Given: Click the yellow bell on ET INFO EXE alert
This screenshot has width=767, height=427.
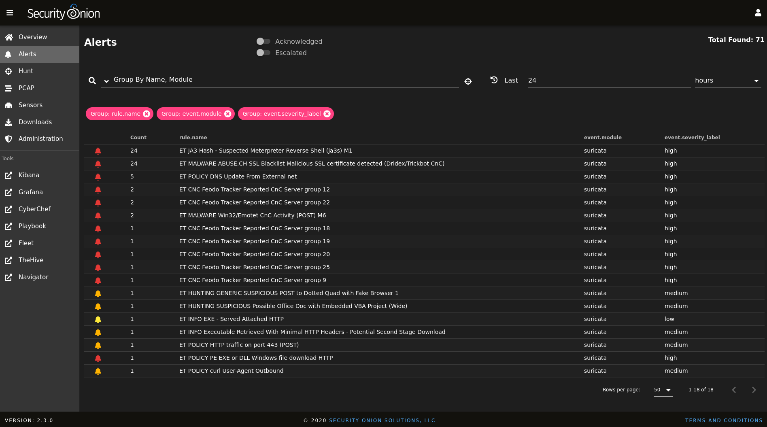Looking at the screenshot, I should pyautogui.click(x=98, y=319).
